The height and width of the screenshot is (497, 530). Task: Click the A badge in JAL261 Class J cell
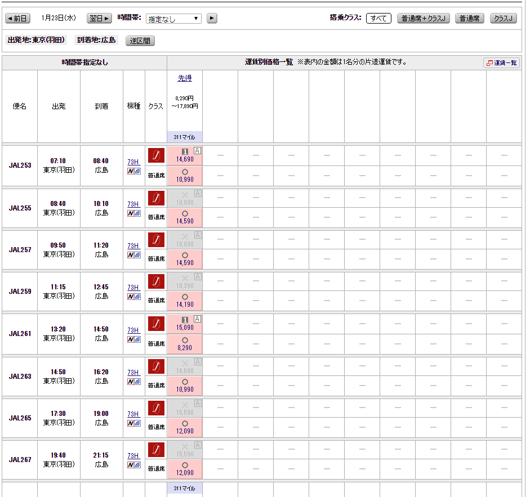click(x=197, y=319)
